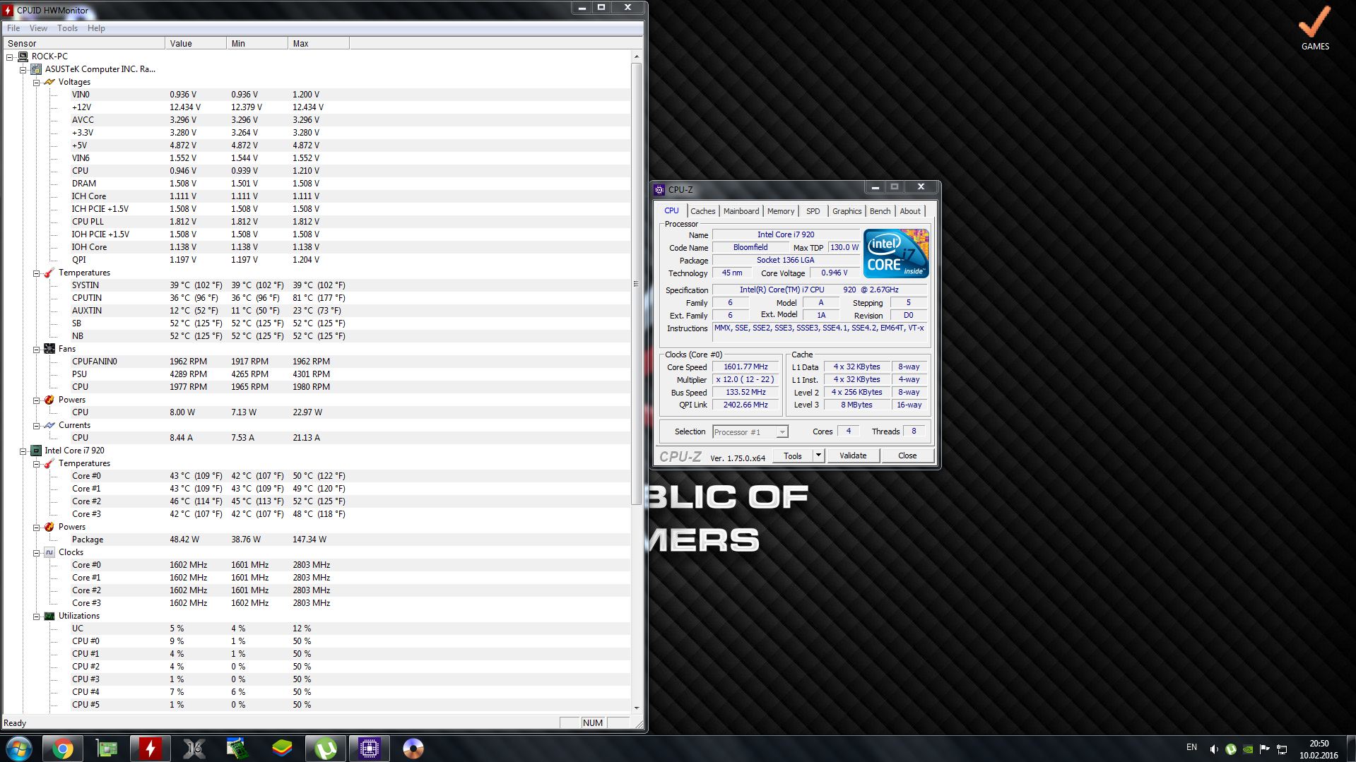Collapse the Utilizations section
The width and height of the screenshot is (1356, 762).
37,616
